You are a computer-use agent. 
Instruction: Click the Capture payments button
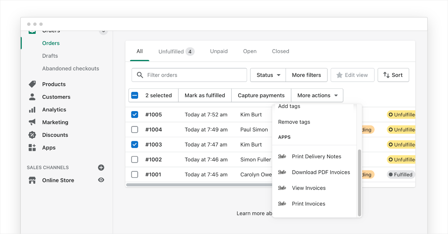(261, 95)
